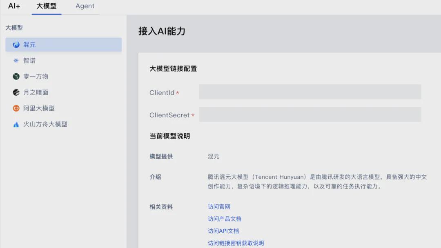Open the 访问官网 link

point(218,206)
